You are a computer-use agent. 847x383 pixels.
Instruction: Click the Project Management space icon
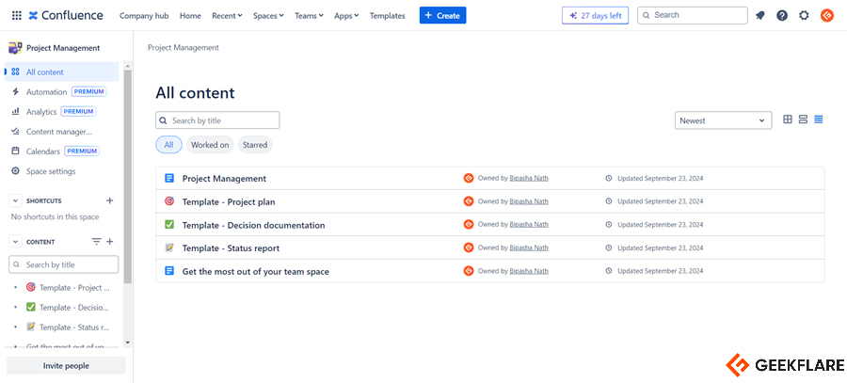(x=15, y=48)
